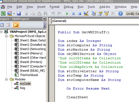Select Sheet7 (Computer...) in tree
This screenshot has height=102, width=139.
tap(33, 66)
